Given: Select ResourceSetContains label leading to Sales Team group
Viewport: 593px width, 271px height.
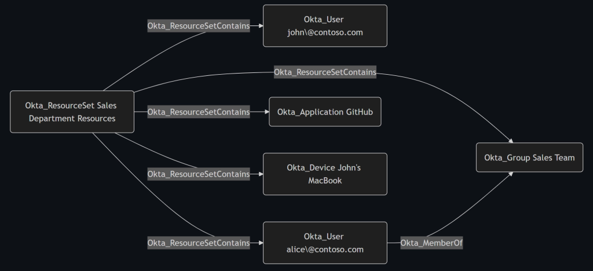Looking at the screenshot, I should pos(325,72).
